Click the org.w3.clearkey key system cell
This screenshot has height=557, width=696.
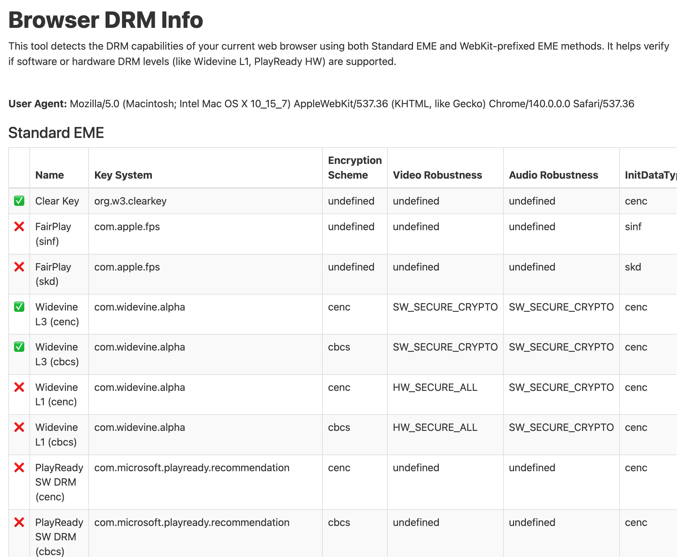click(x=130, y=201)
